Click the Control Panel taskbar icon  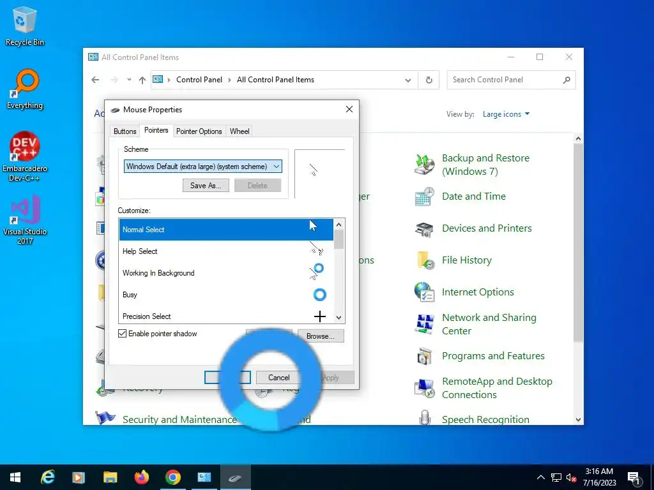pyautogui.click(x=204, y=477)
